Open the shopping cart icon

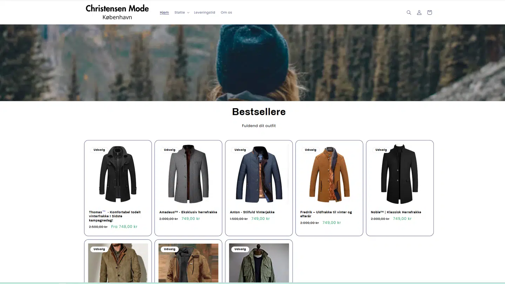click(429, 13)
